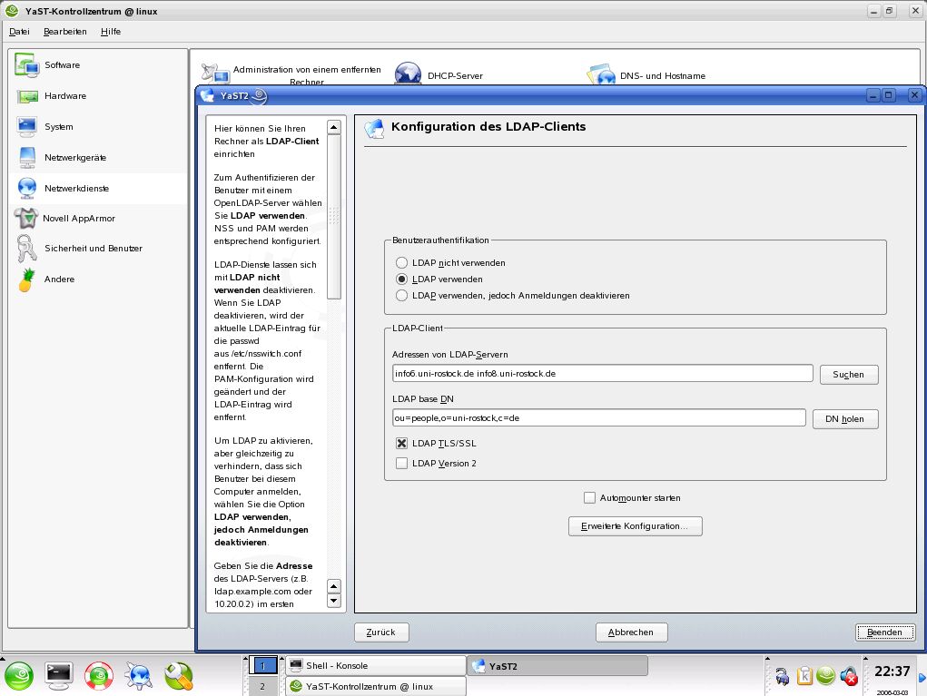Click the Sicherheit und Benutzer keys icon
This screenshot has width=927, height=696.
click(x=26, y=248)
